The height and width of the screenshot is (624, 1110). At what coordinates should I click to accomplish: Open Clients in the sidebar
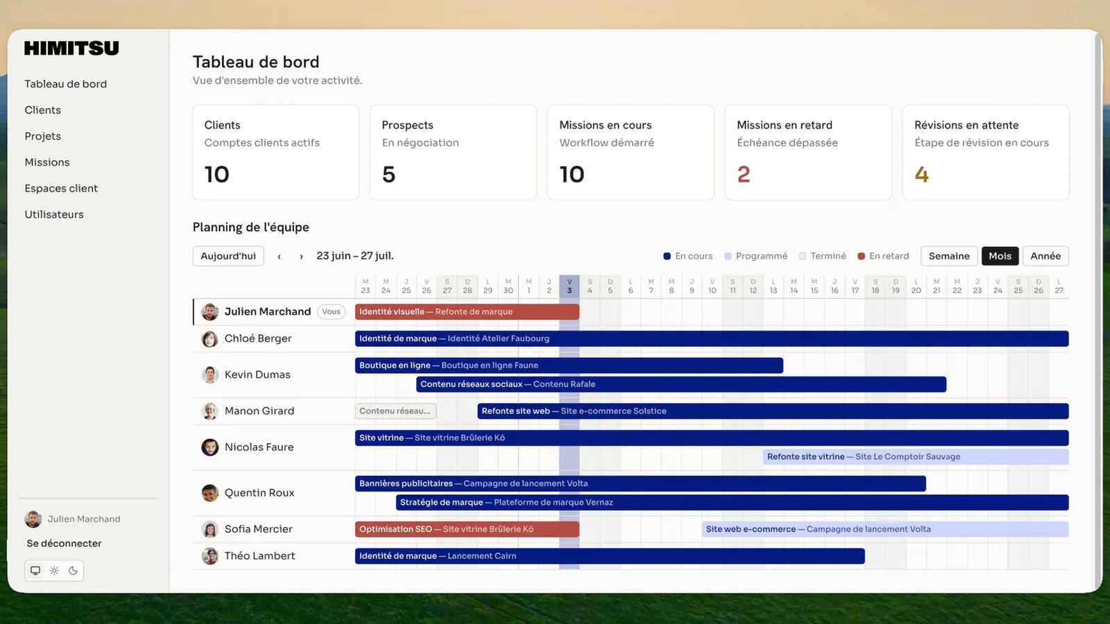point(43,110)
